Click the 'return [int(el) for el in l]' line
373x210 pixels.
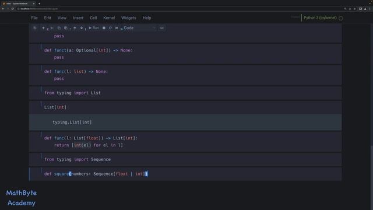(89, 145)
